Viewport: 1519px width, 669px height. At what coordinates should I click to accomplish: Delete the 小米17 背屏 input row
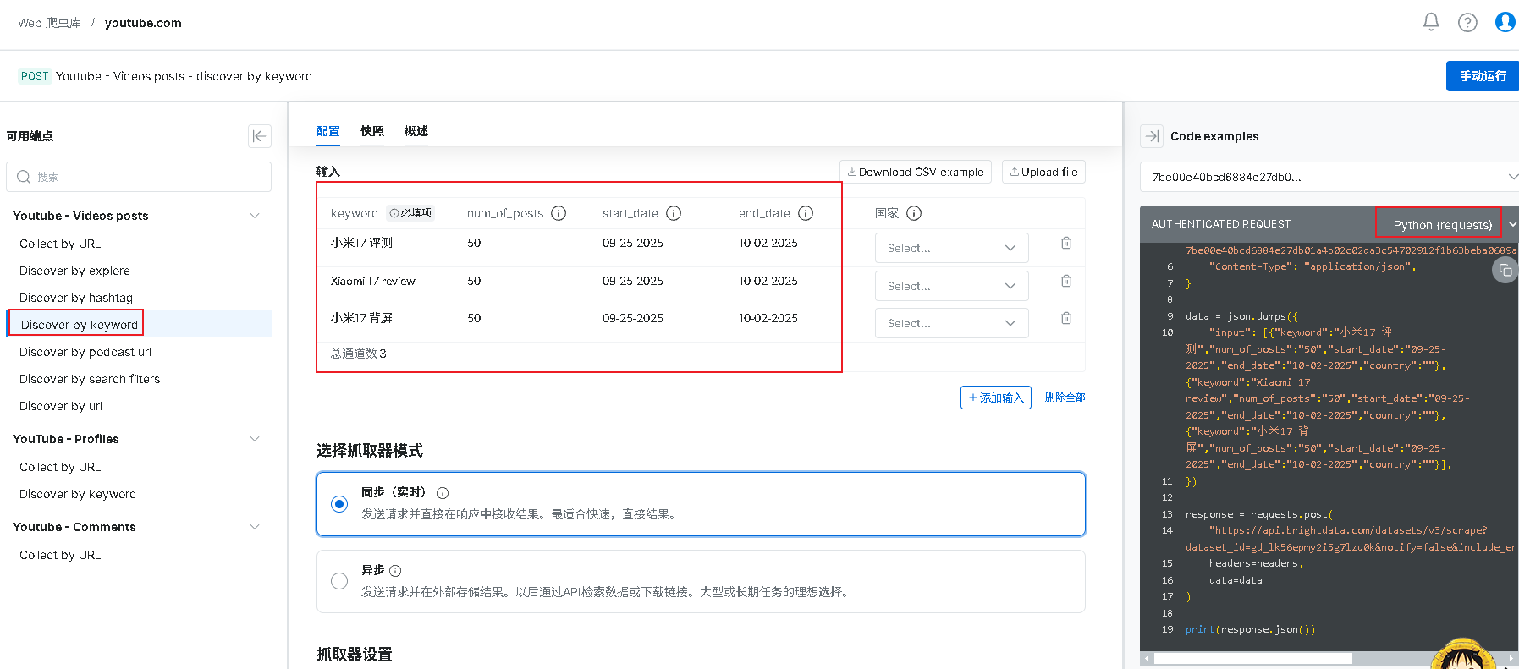1066,318
